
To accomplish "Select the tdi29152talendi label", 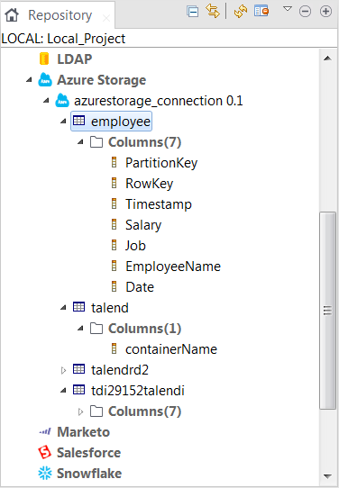I will pos(138,391).
